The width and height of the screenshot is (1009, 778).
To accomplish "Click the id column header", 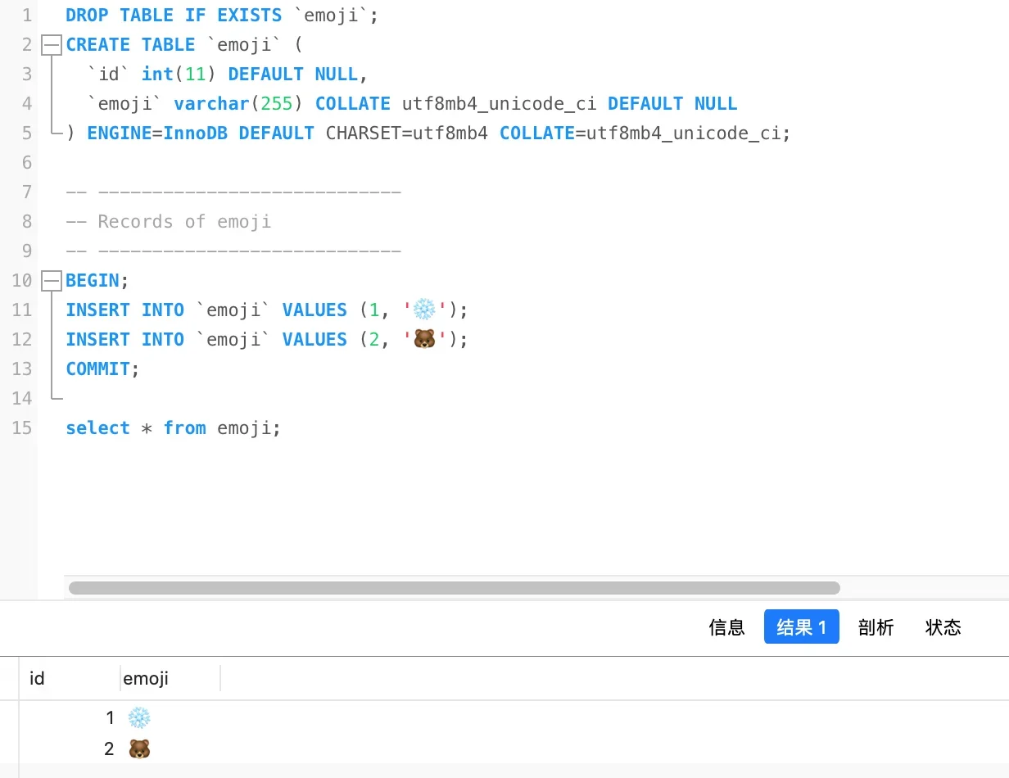I will [x=70, y=678].
